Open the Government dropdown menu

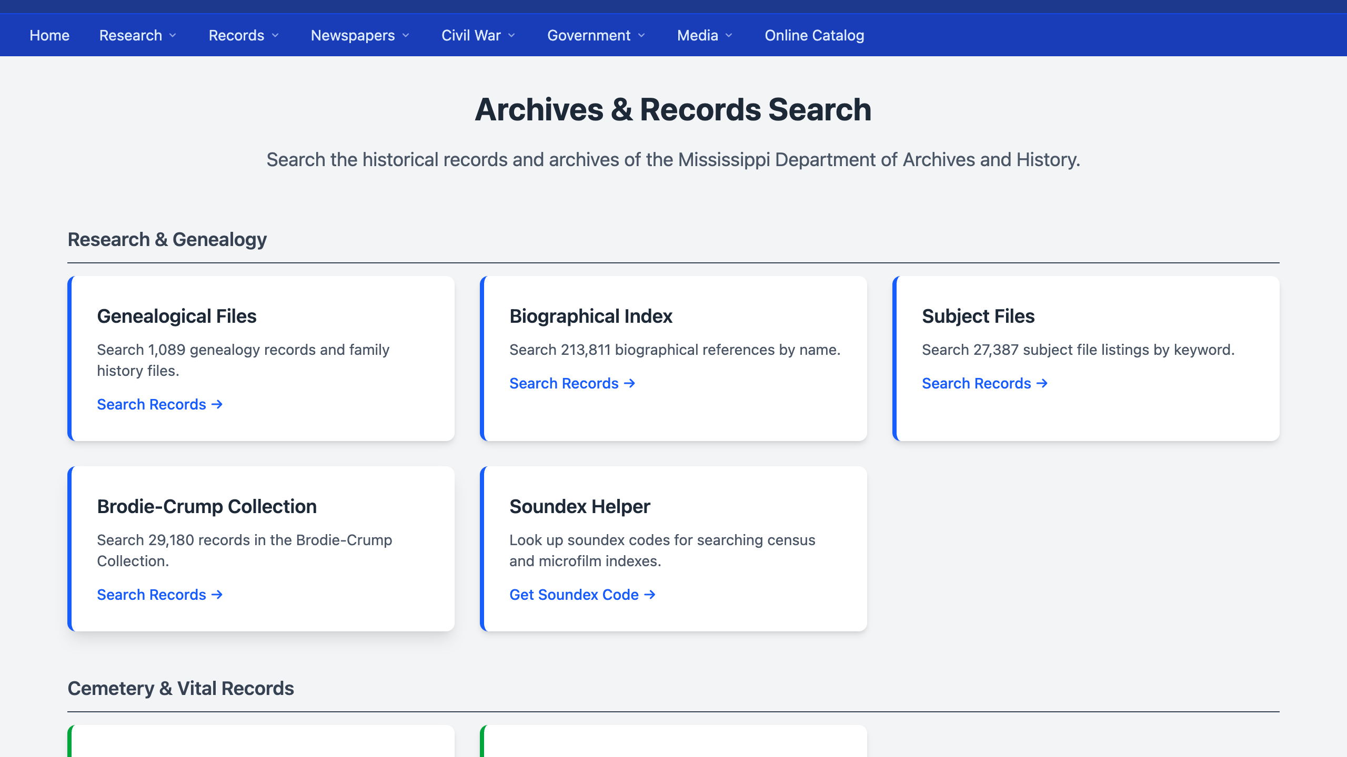click(x=596, y=35)
